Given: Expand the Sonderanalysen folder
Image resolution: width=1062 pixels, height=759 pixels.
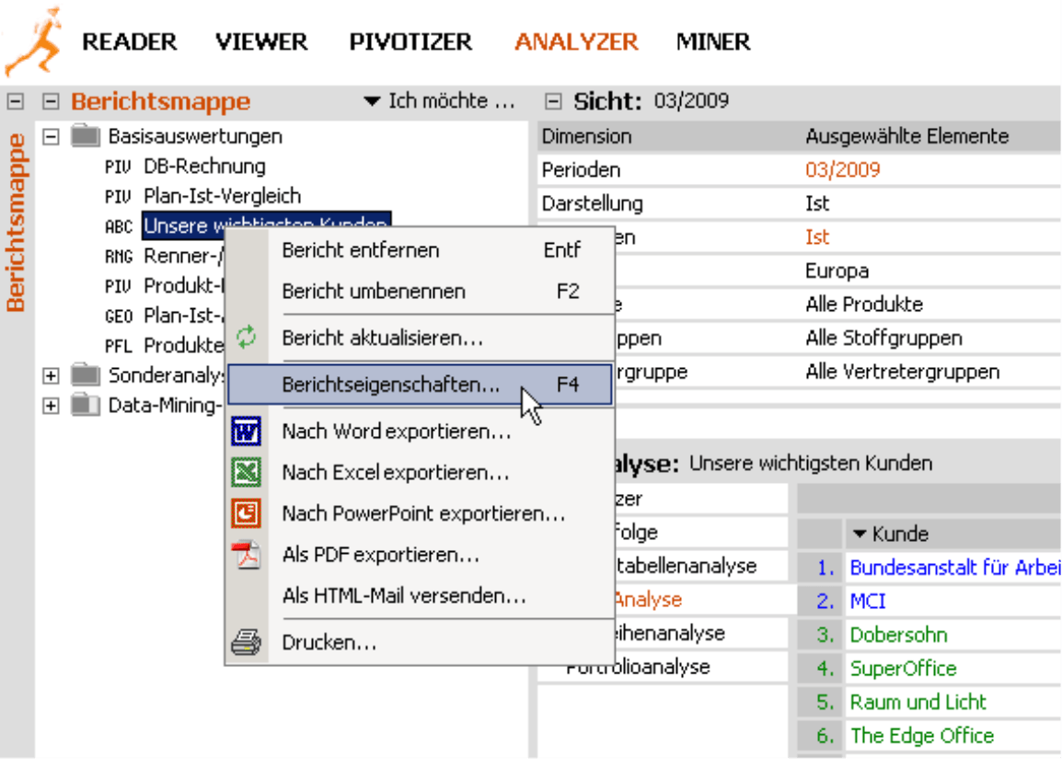Looking at the screenshot, I should (51, 375).
